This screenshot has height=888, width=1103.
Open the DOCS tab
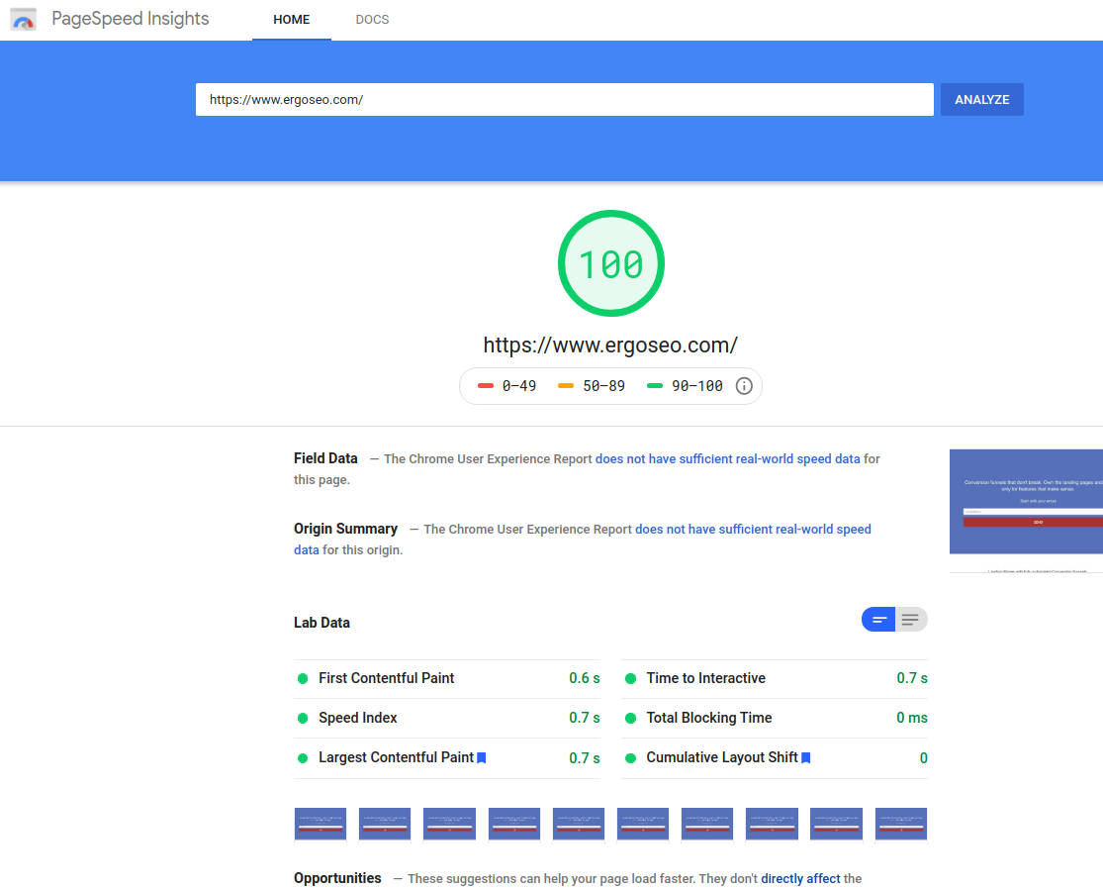[372, 20]
